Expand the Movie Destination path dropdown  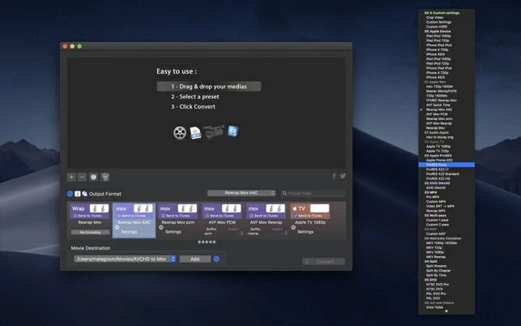click(173, 259)
